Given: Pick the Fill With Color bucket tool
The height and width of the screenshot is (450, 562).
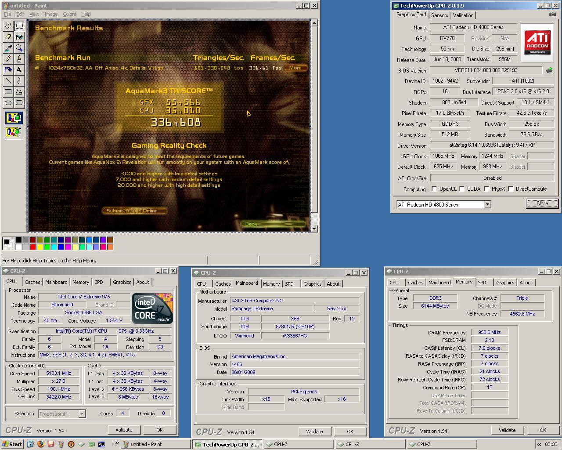Looking at the screenshot, I should point(19,37).
